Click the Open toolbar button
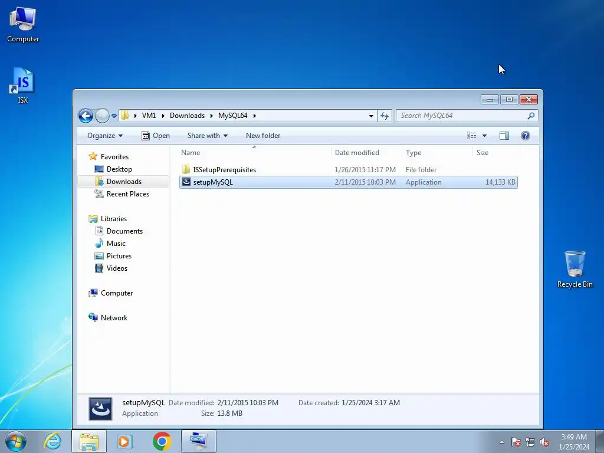The height and width of the screenshot is (453, 604). click(156, 136)
